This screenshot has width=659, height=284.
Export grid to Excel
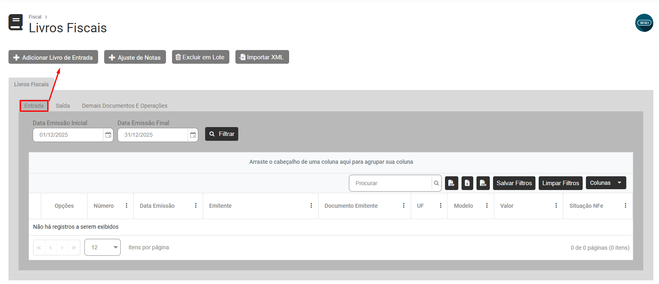tap(467, 183)
